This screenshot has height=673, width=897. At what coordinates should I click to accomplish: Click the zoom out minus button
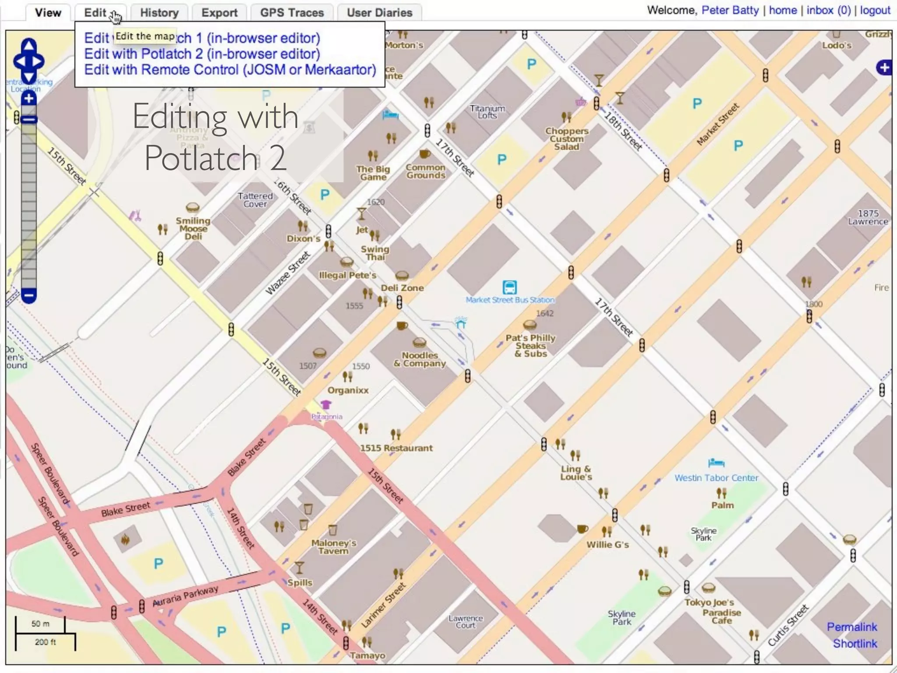click(29, 295)
